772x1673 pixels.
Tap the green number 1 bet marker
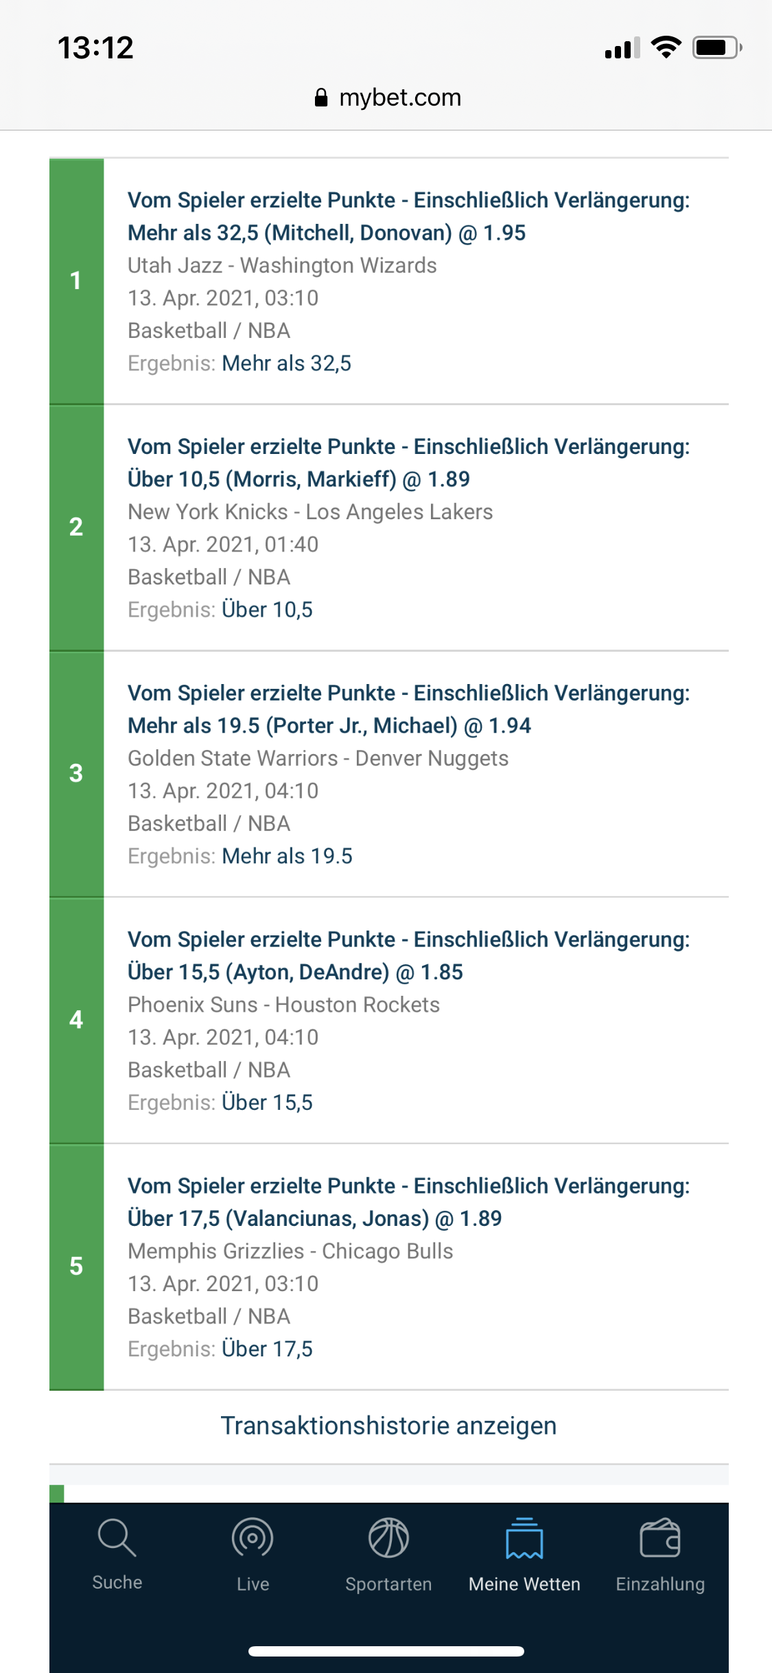(x=76, y=280)
